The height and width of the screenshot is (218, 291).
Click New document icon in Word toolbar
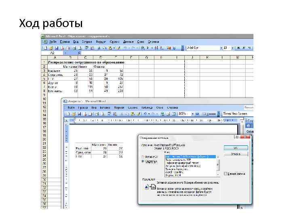pos(68,114)
